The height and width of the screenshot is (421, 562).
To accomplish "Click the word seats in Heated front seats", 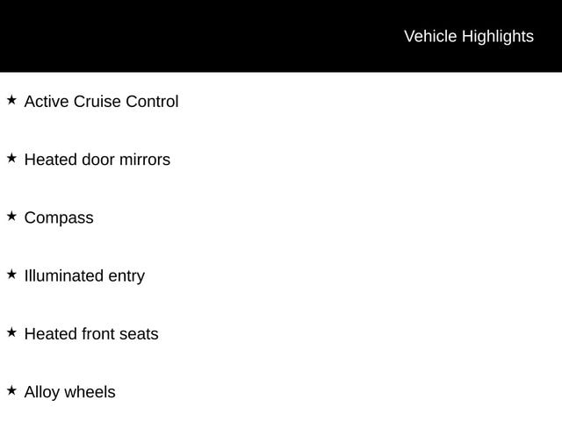I will coord(139,334).
